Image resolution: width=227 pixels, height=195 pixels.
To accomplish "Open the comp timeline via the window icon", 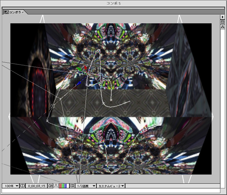I will click(x=222, y=22).
